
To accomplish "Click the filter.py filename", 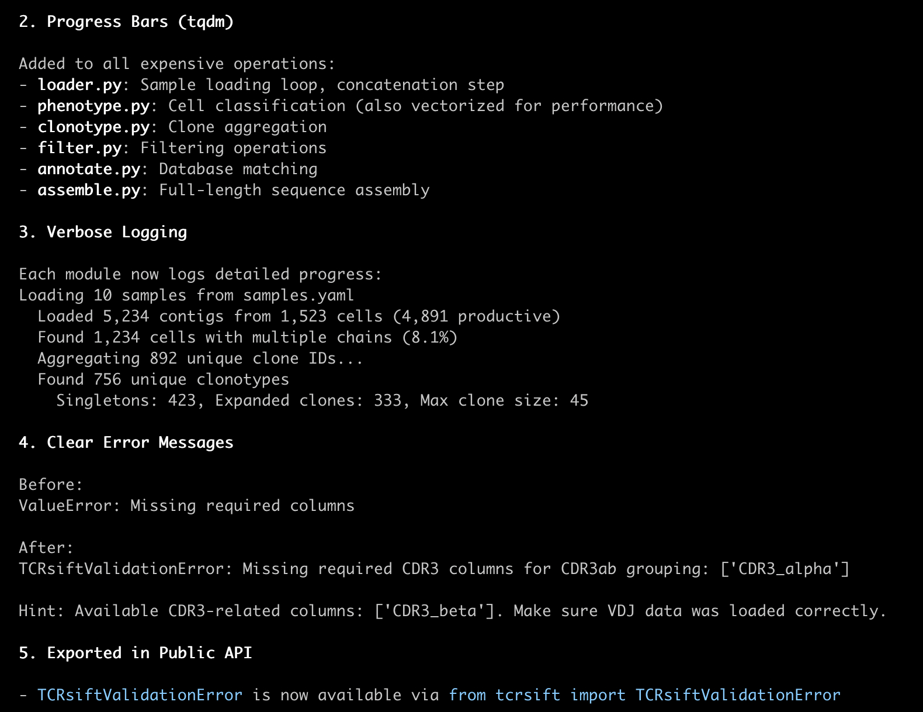I will [79, 148].
